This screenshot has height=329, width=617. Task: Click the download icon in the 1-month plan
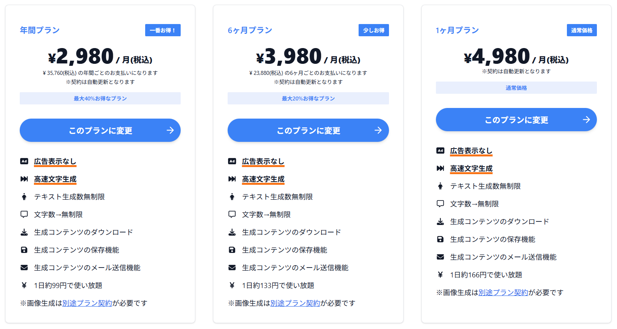(x=440, y=221)
